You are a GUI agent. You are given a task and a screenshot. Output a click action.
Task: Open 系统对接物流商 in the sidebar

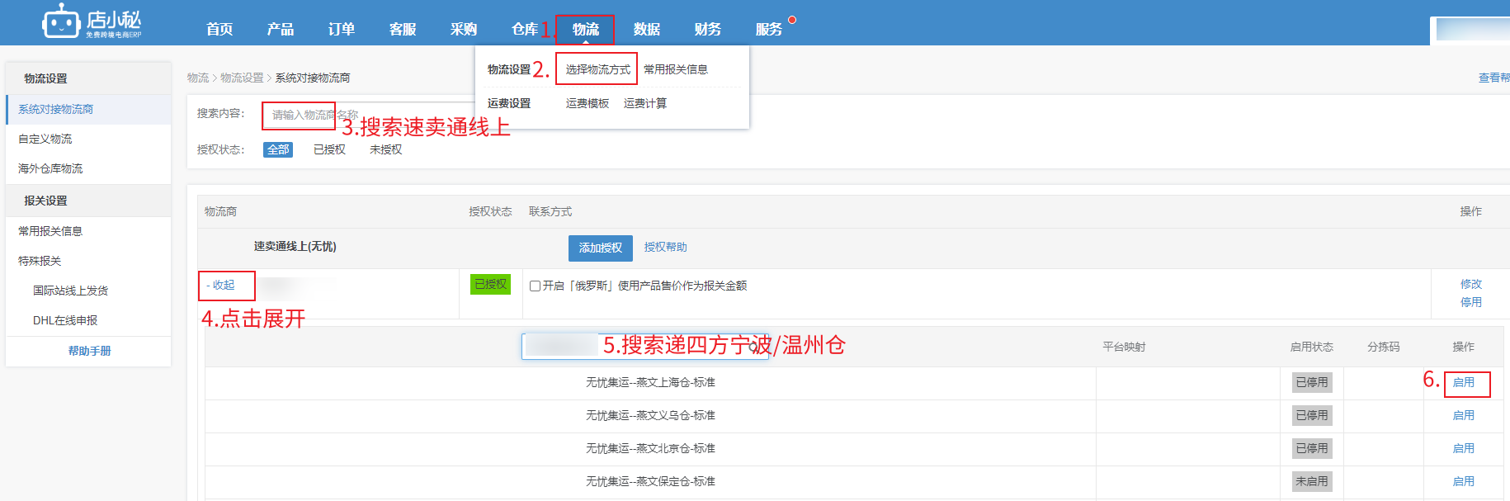[88, 109]
